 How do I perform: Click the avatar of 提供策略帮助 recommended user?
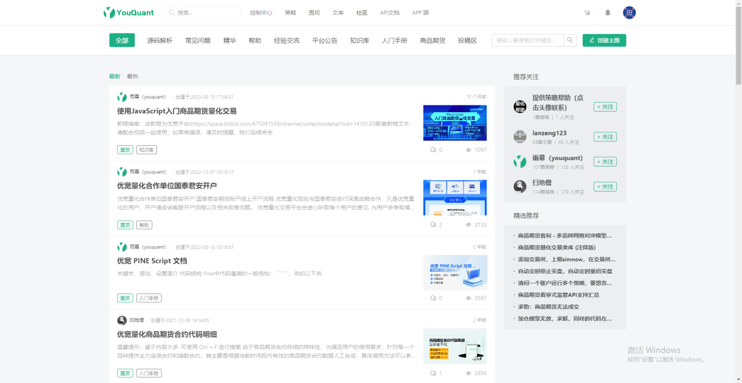click(x=520, y=107)
